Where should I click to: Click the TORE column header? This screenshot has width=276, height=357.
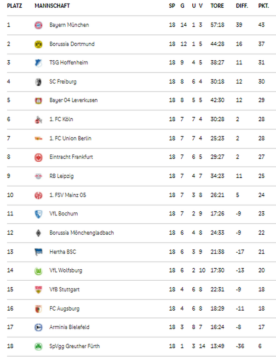click(217, 6)
